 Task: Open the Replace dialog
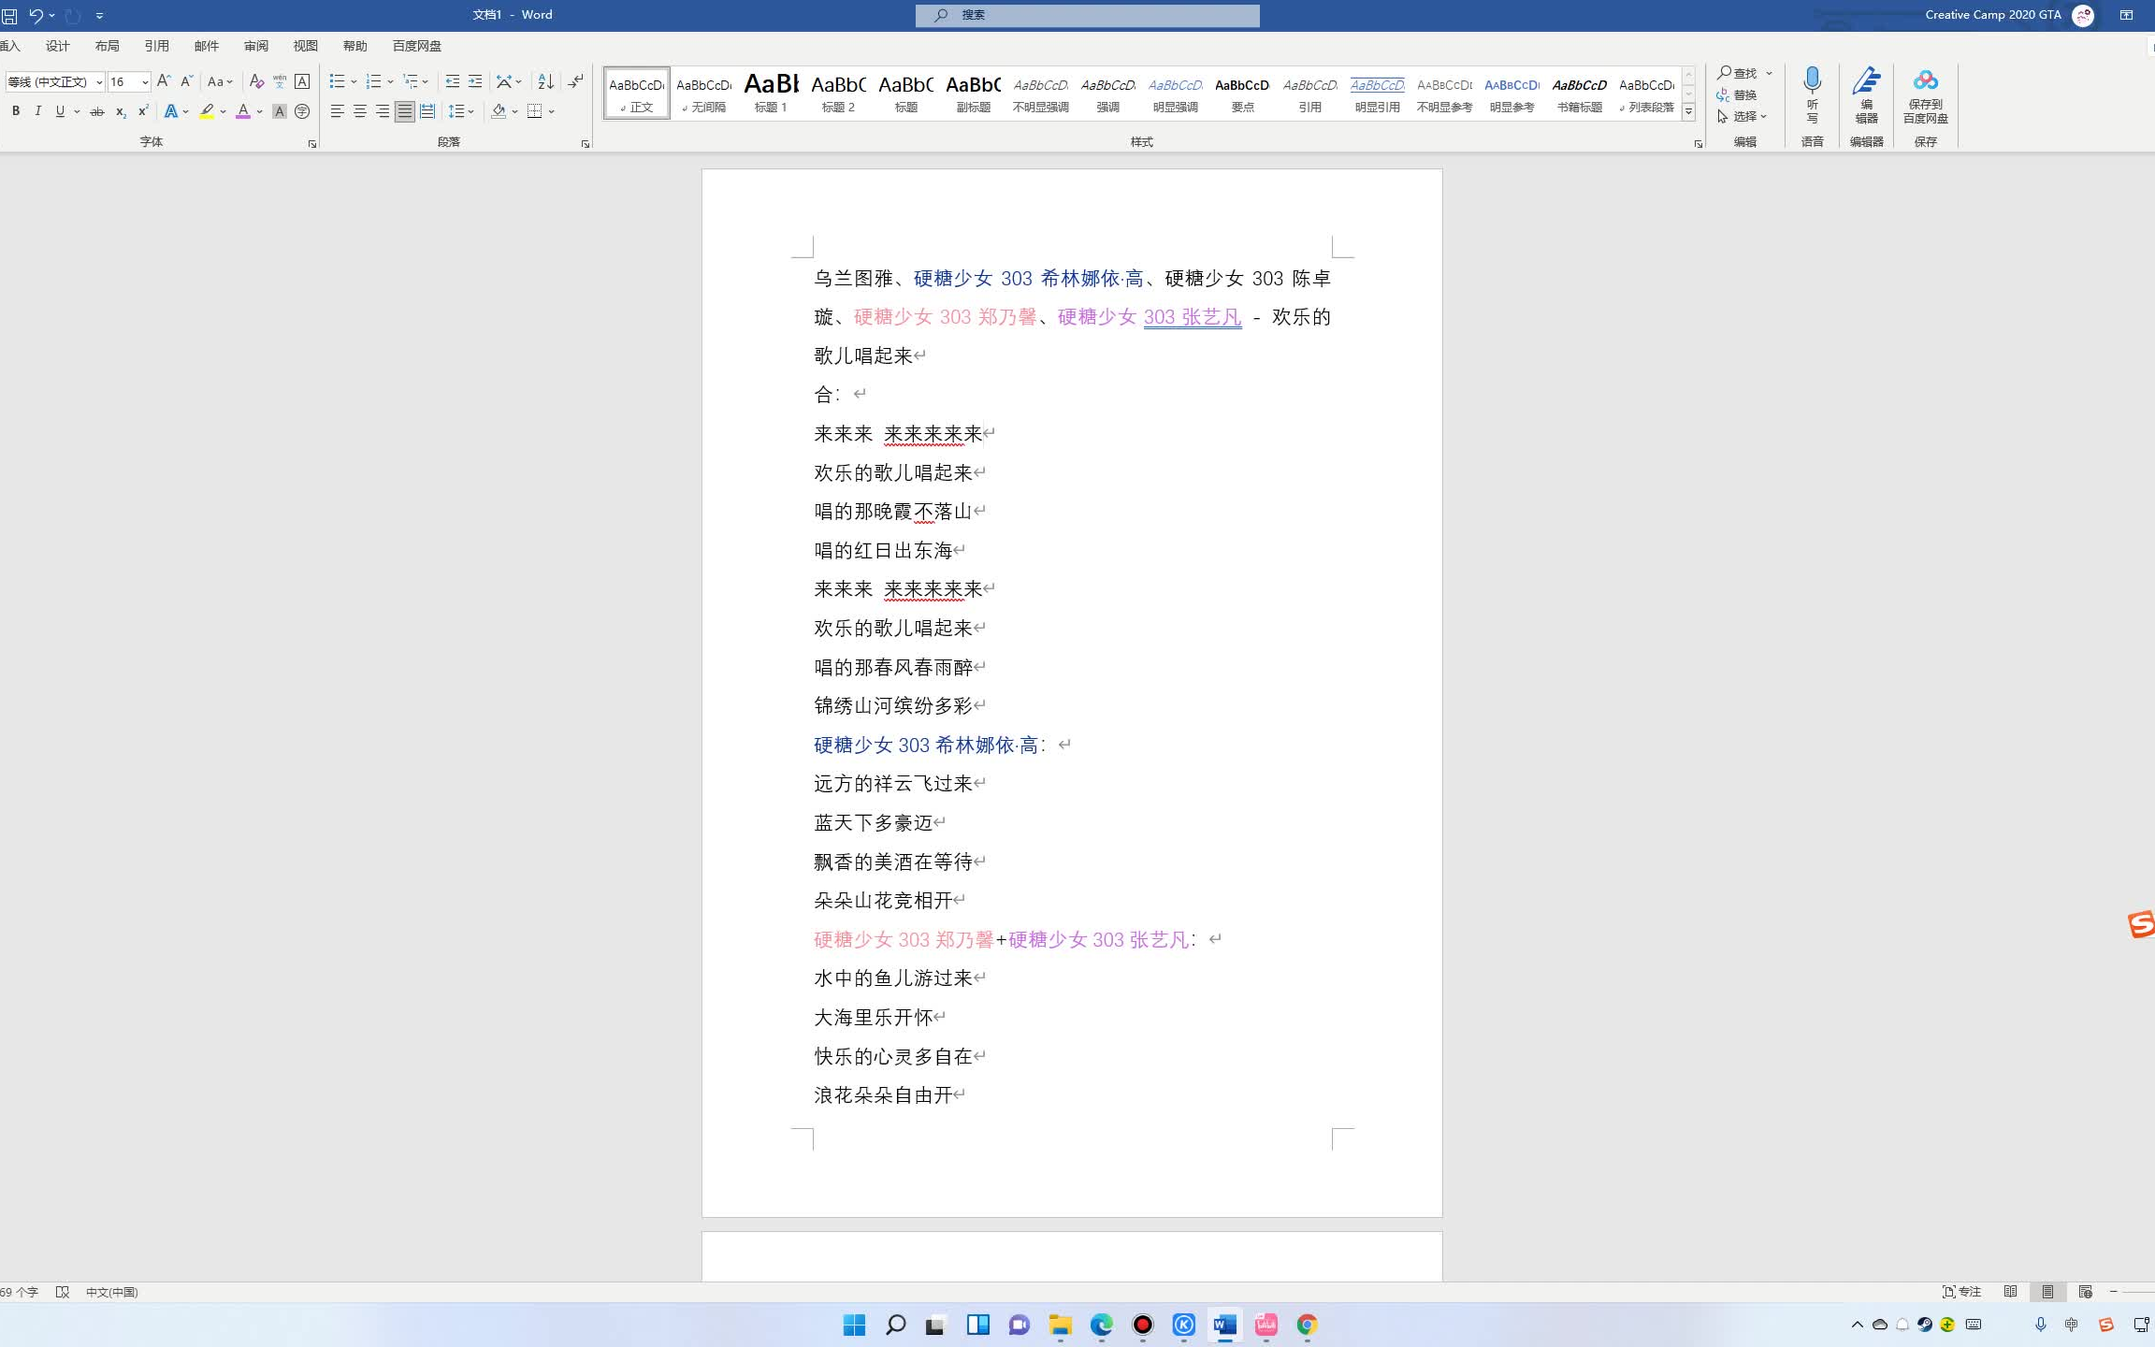tap(1737, 94)
